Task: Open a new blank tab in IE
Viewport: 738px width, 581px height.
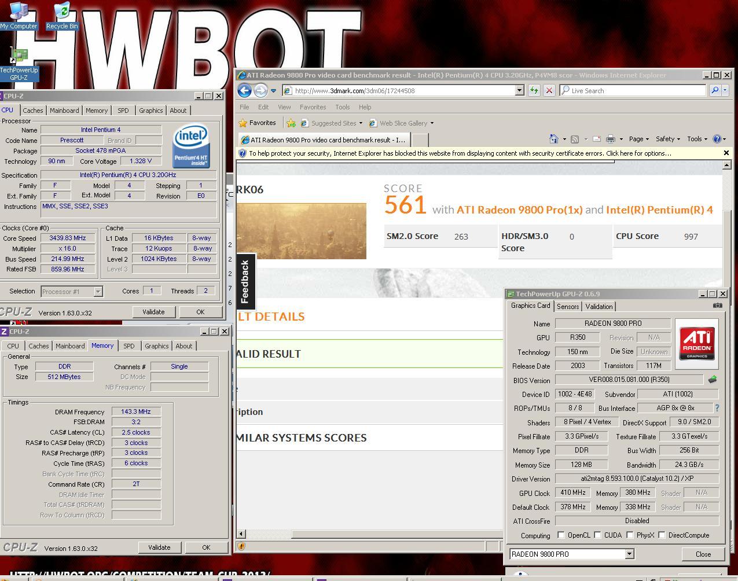Action: pyautogui.click(x=420, y=140)
